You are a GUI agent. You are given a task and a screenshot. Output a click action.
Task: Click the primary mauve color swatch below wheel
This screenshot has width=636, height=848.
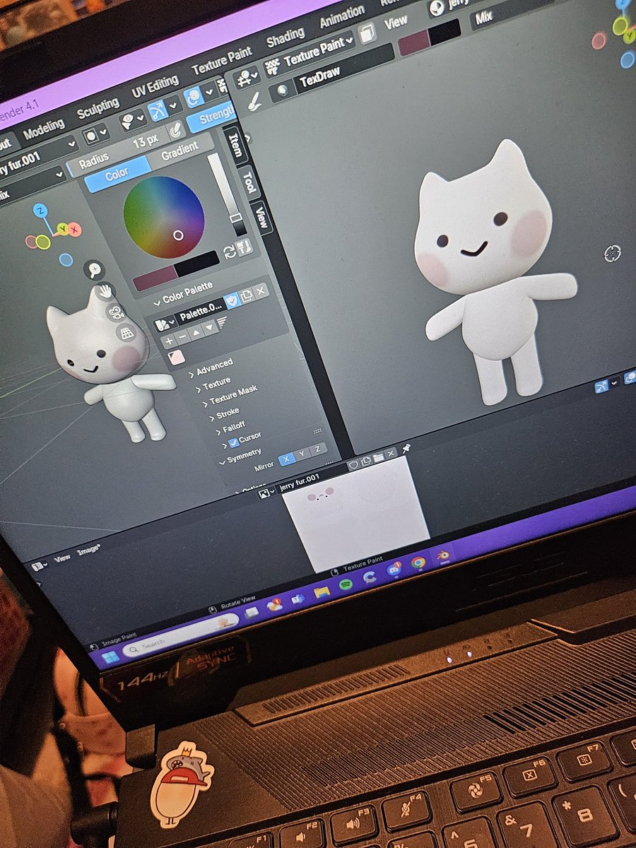pos(154,277)
